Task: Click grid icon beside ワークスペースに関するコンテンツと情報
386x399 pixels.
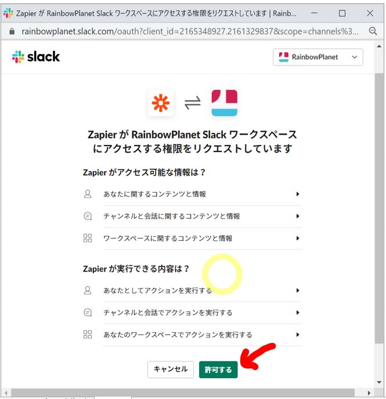Action: [88, 238]
